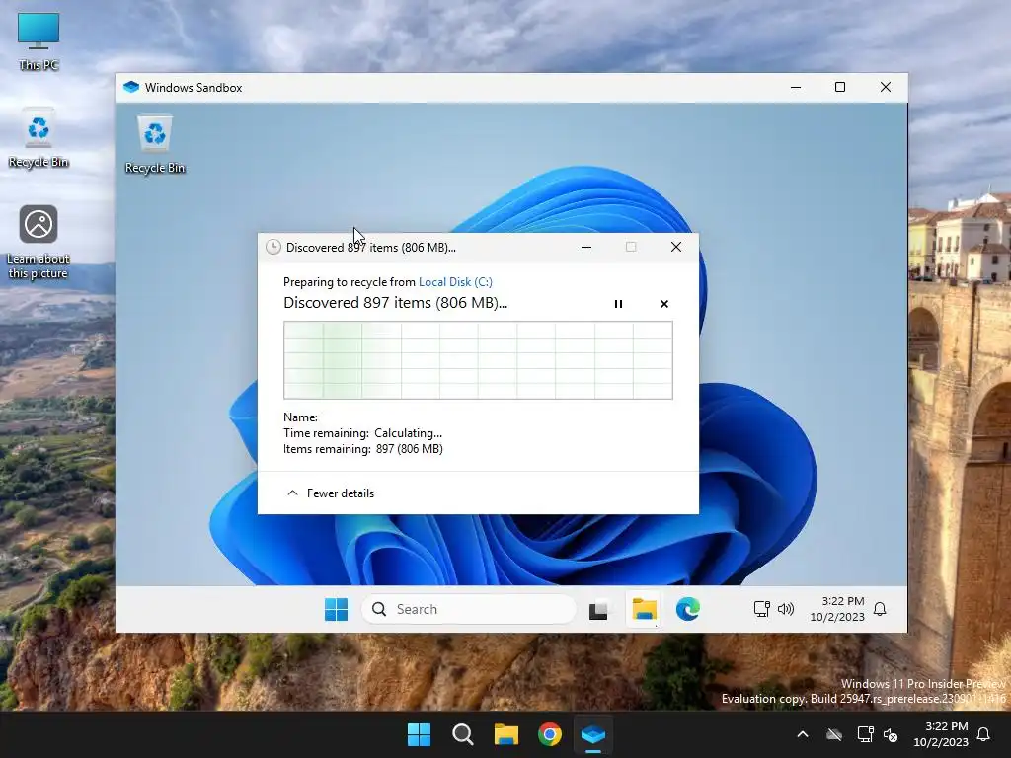Open File Explorer on the host taskbar
Viewport: 1011px width, 758px height.
(x=506, y=734)
